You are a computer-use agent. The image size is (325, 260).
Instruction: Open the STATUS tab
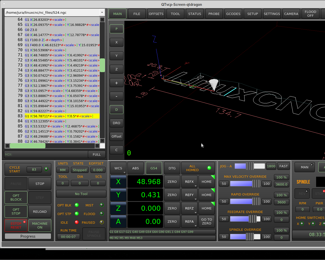(x=195, y=14)
